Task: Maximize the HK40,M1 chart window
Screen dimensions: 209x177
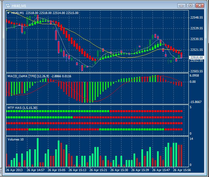Action: [x=190, y=6]
